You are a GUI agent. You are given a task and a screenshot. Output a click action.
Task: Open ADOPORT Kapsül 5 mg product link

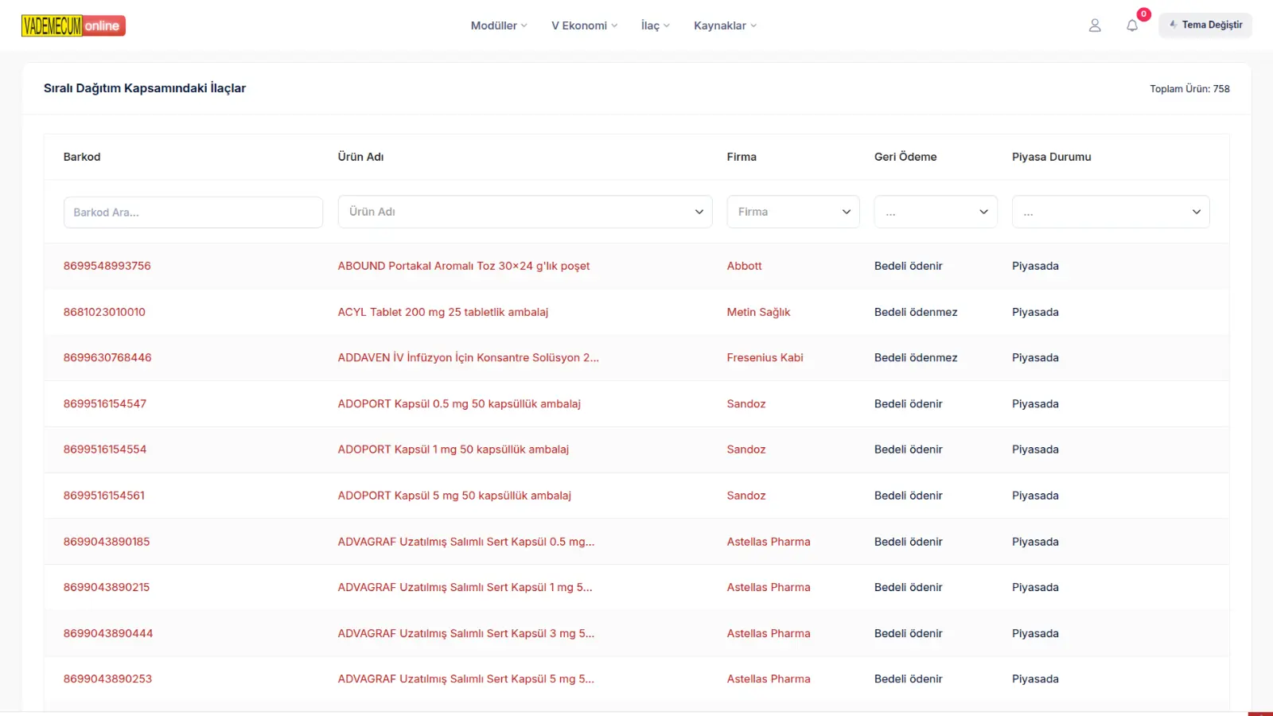click(x=454, y=495)
